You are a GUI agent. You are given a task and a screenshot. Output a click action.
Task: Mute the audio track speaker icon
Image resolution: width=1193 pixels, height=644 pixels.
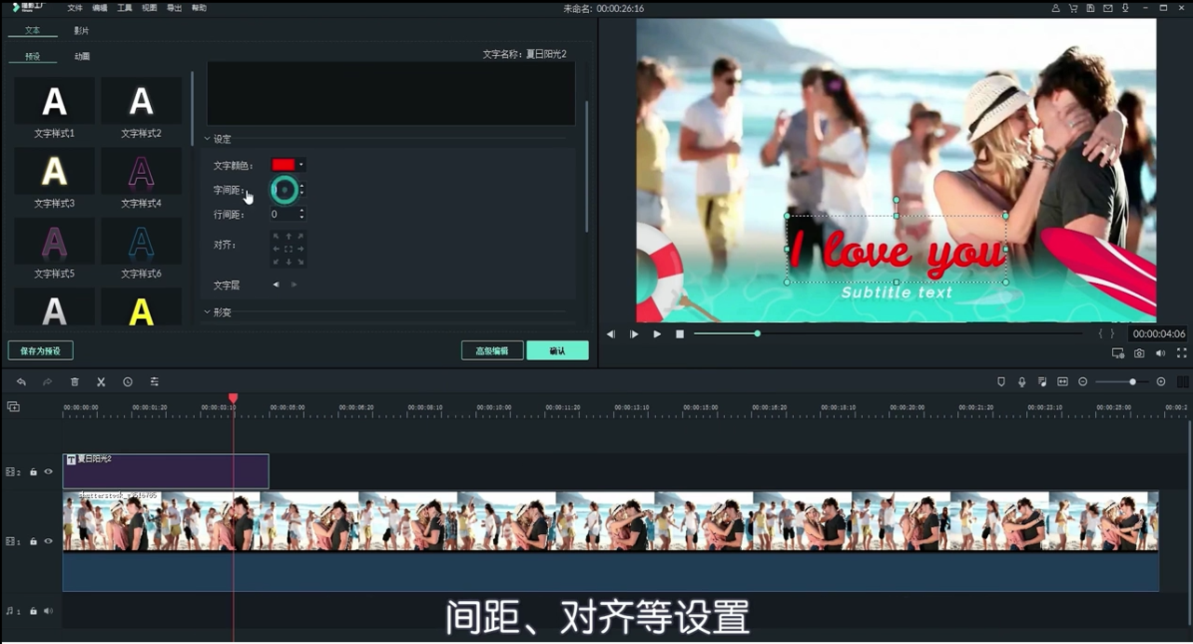tap(48, 610)
